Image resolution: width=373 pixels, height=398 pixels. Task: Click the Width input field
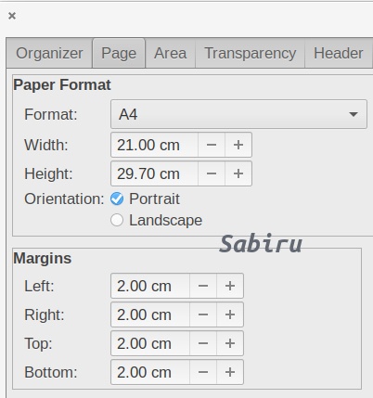coord(154,145)
